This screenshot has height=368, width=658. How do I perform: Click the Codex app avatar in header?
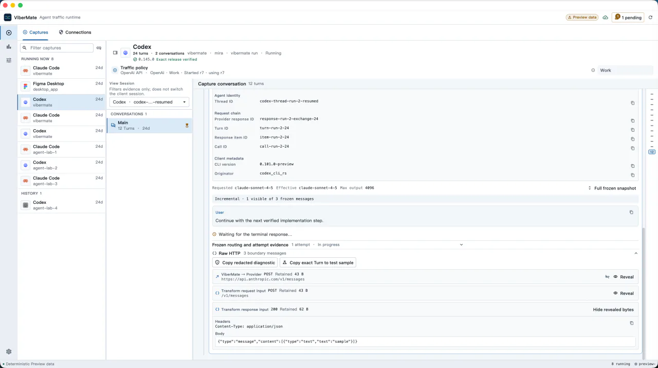(125, 52)
